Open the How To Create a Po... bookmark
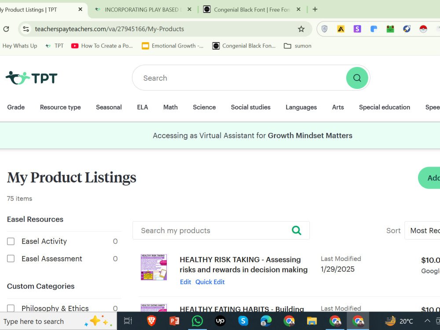440x330 pixels. coord(102,46)
